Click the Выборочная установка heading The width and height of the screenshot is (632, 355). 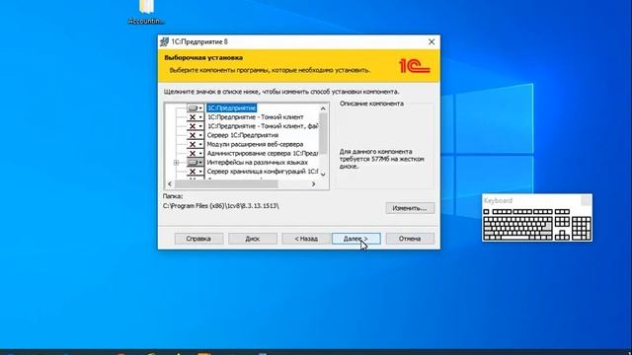(203, 58)
